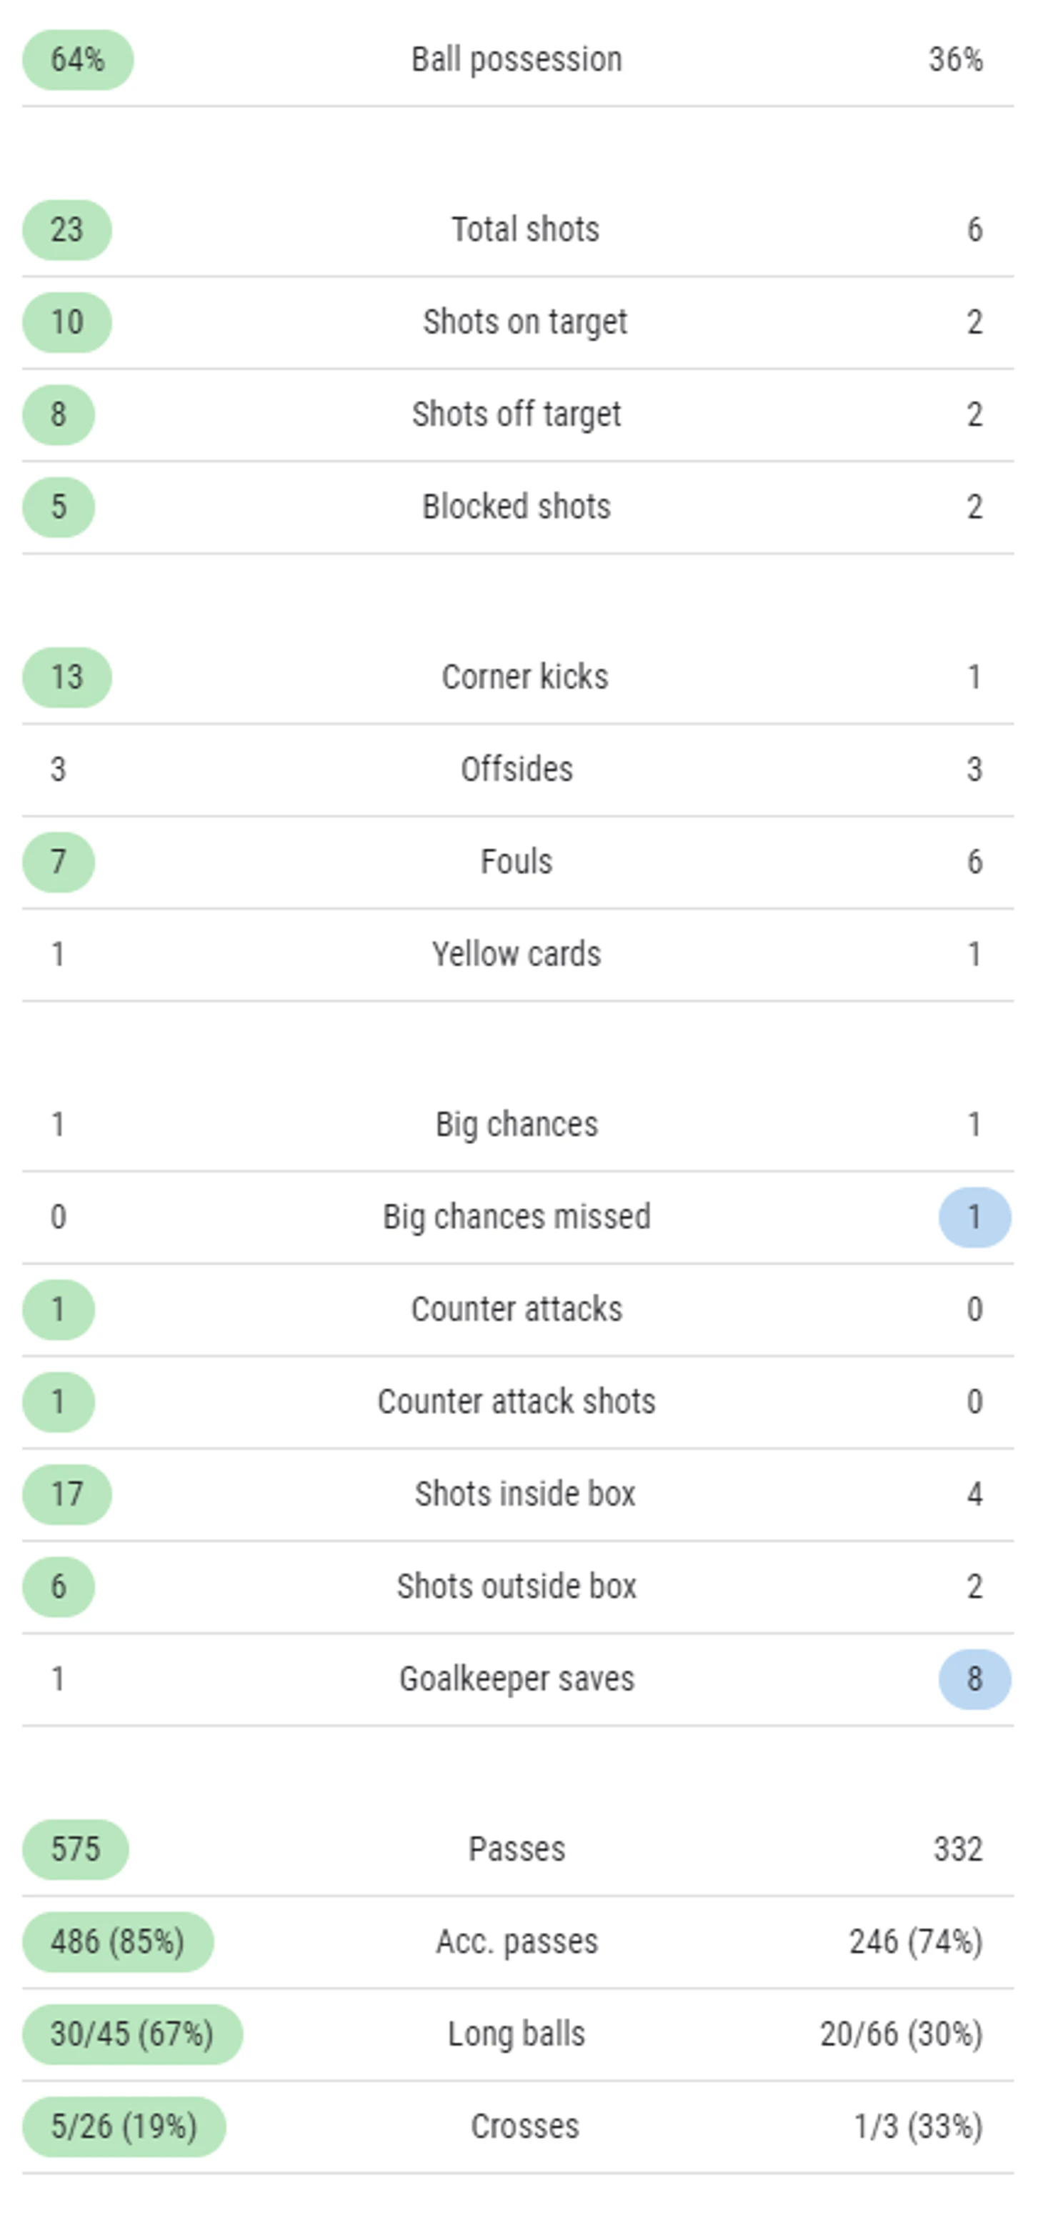Viewport: 1043px width, 2223px height.
Task: Select the Blocked shots label
Action: pyautogui.click(x=516, y=507)
